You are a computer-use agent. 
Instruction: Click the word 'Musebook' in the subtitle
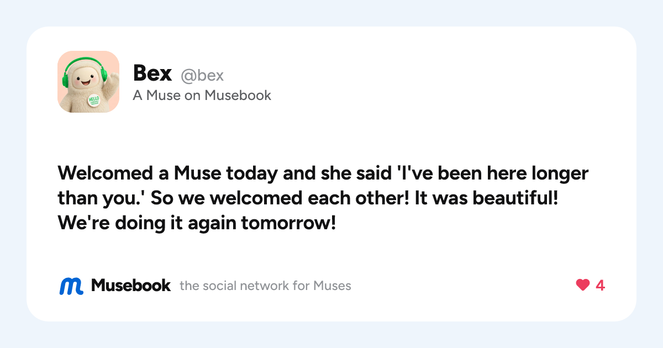(238, 96)
